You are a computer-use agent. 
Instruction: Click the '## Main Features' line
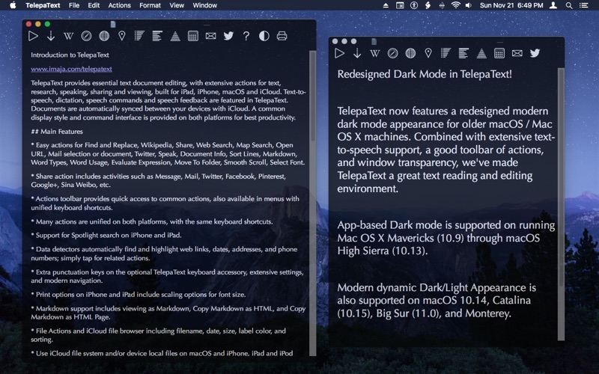click(57, 132)
